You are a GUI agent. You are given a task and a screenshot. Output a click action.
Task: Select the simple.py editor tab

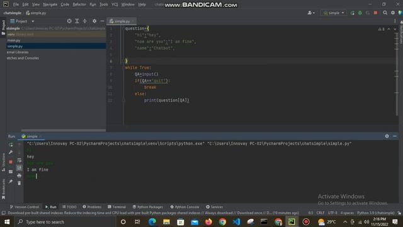[x=122, y=21]
